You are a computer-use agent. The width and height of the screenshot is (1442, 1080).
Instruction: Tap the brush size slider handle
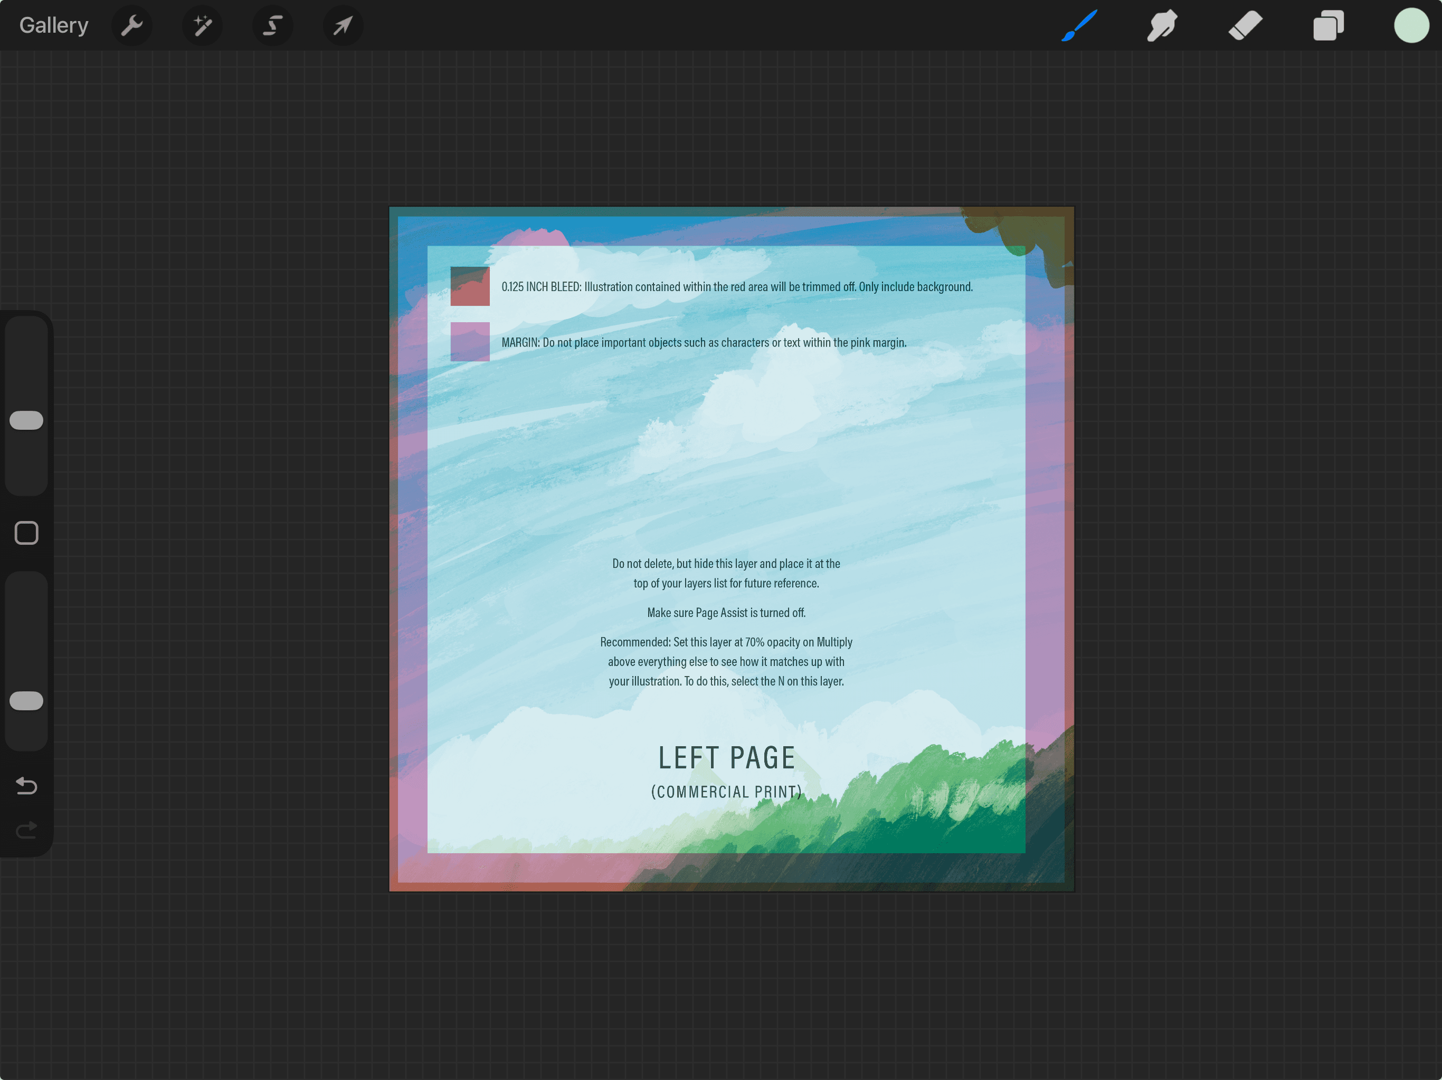click(26, 420)
